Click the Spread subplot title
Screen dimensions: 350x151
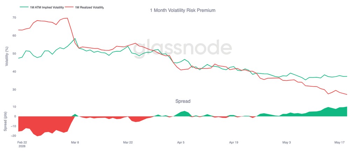click(x=183, y=101)
